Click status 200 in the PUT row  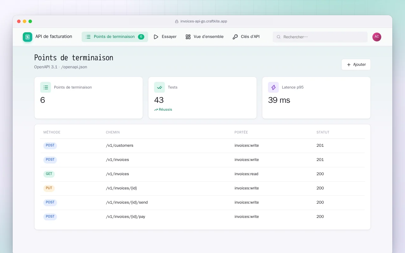coord(320,188)
